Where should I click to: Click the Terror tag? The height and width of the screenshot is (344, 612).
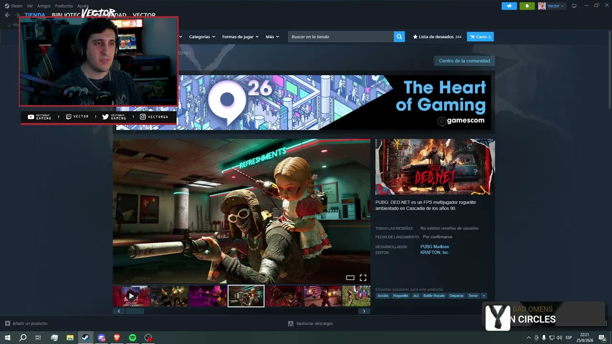[473, 296]
